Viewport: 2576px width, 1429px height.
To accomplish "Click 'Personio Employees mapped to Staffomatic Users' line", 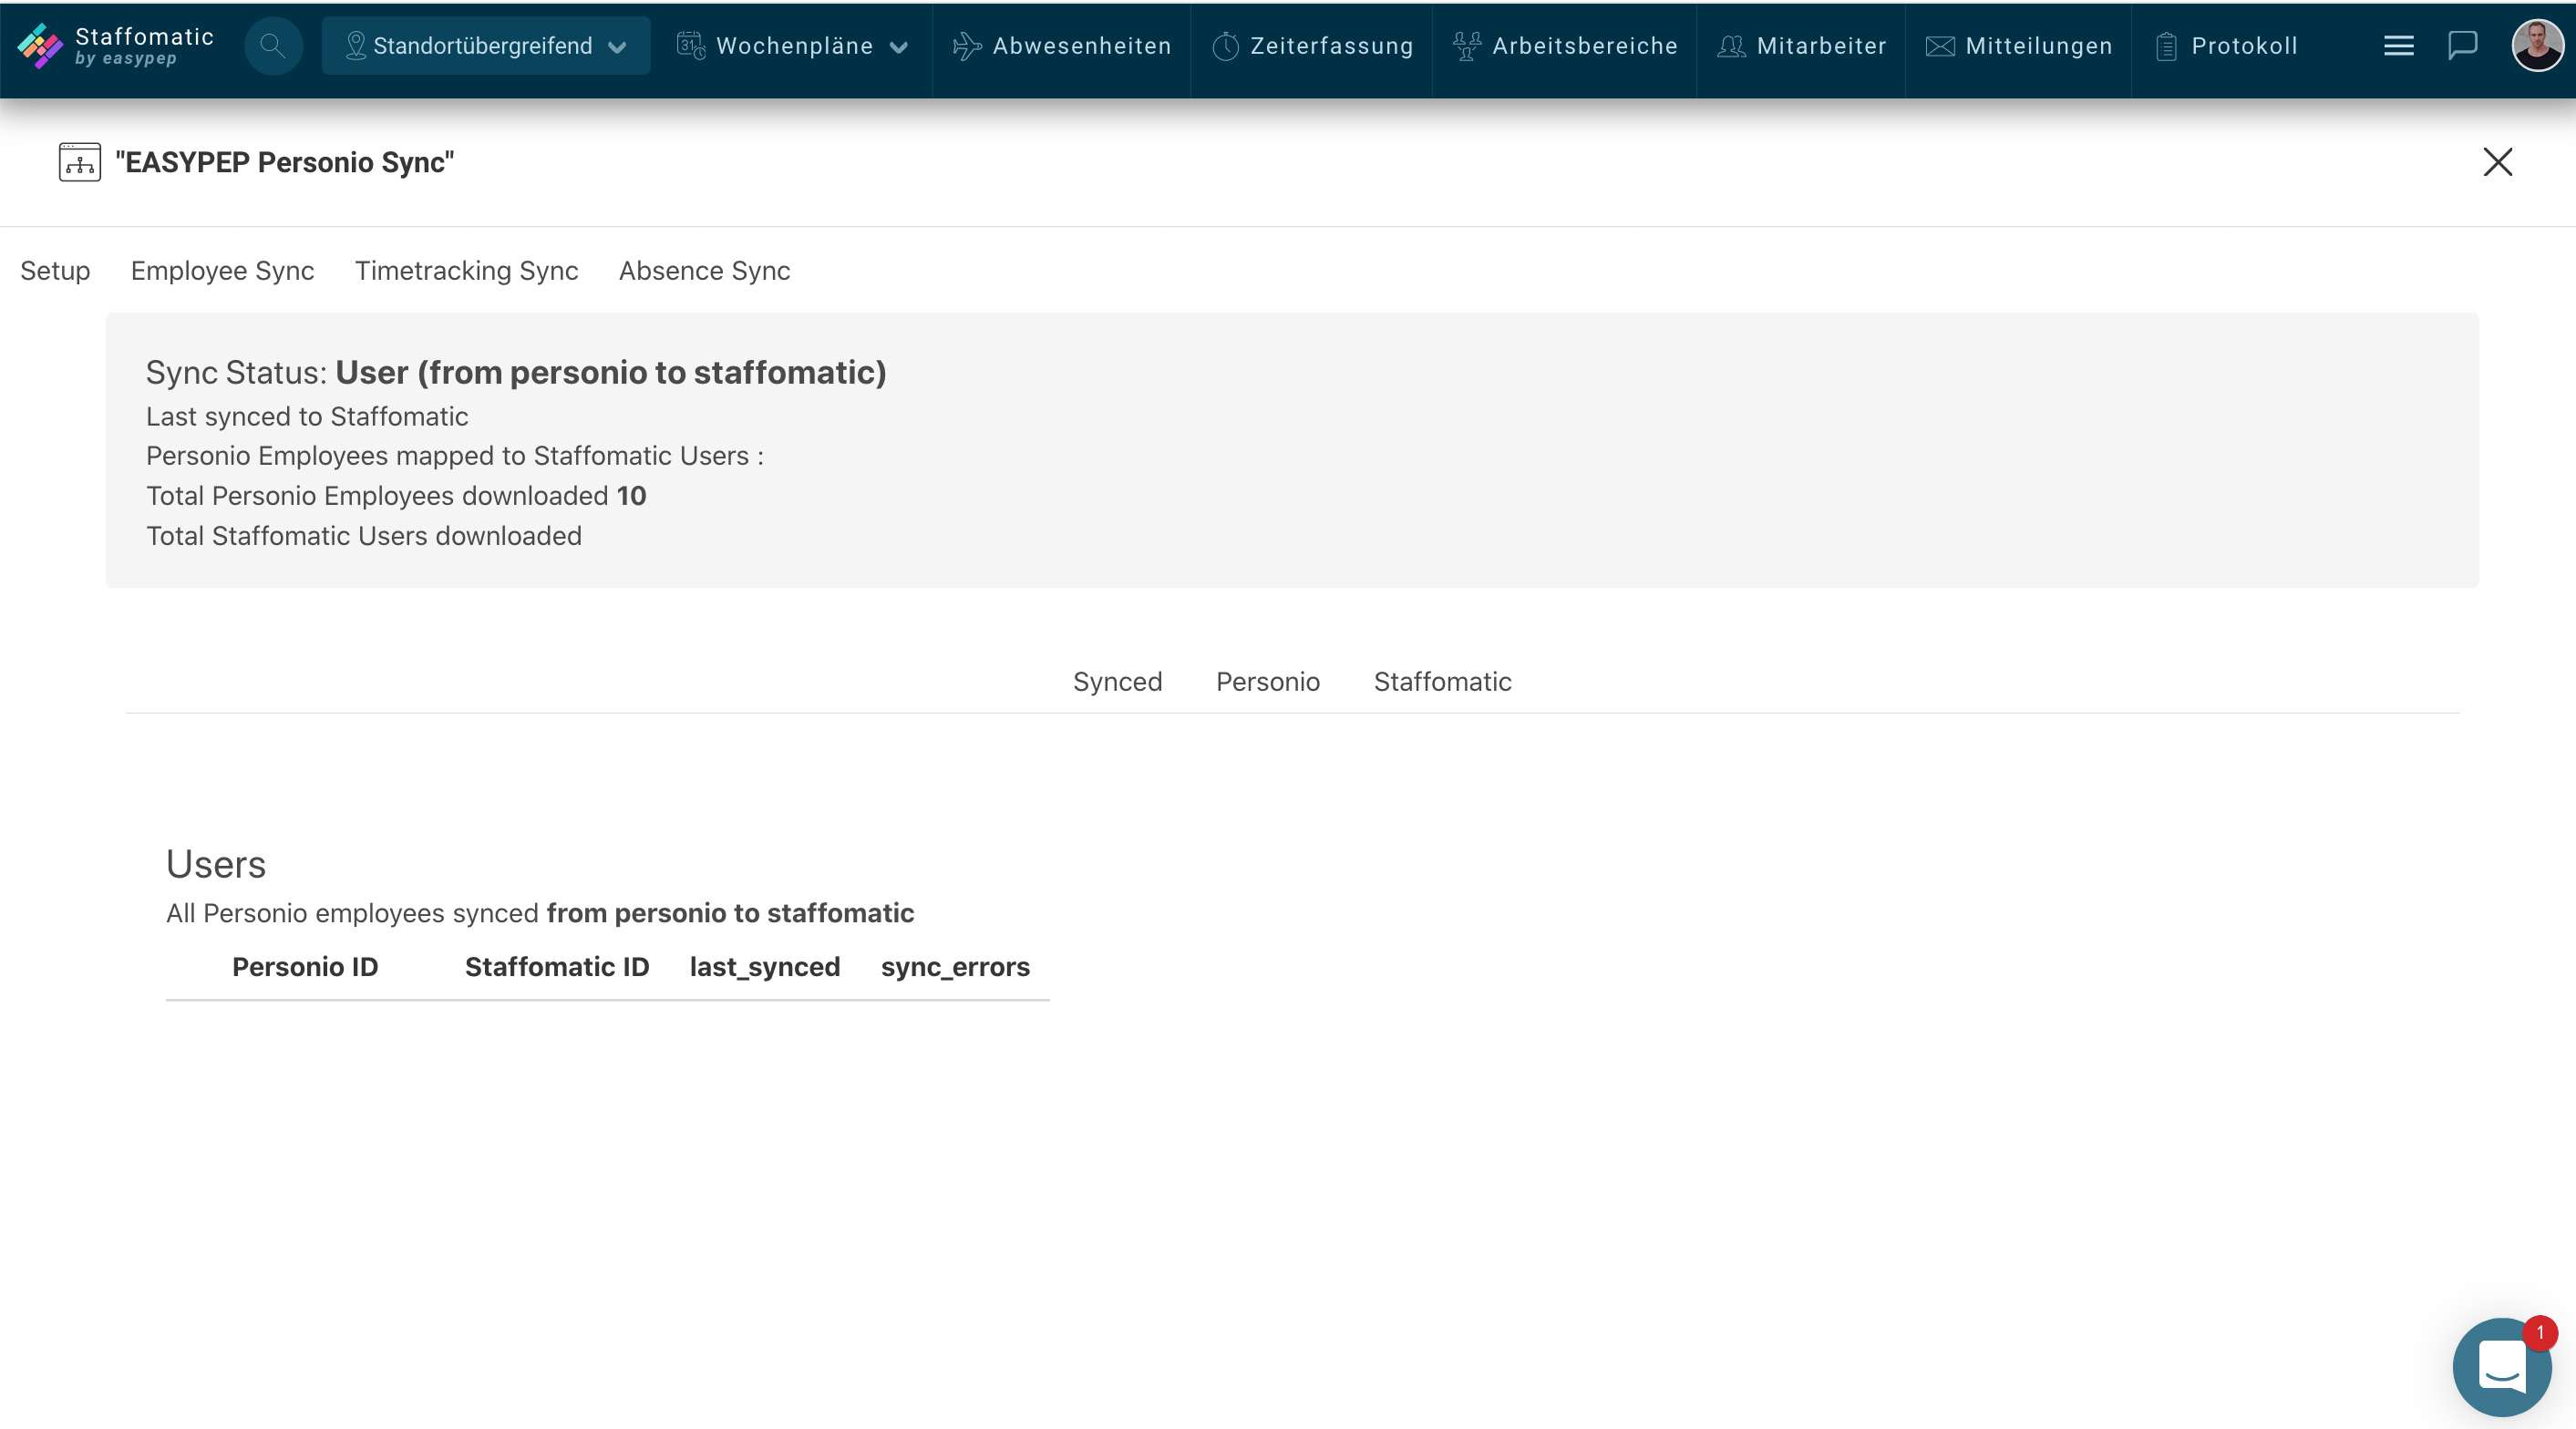I will click(x=455, y=456).
